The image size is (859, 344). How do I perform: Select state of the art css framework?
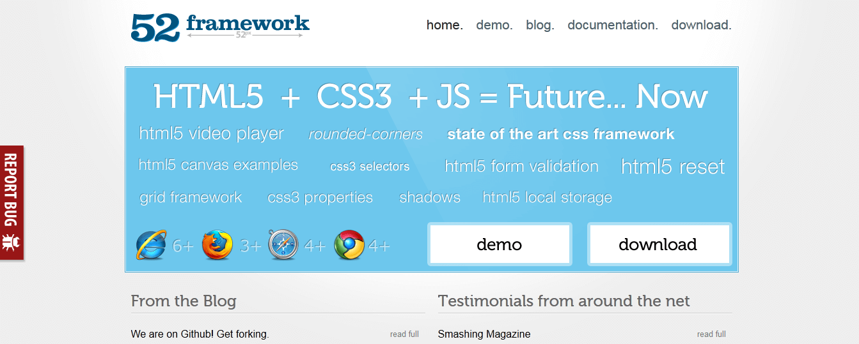point(561,134)
